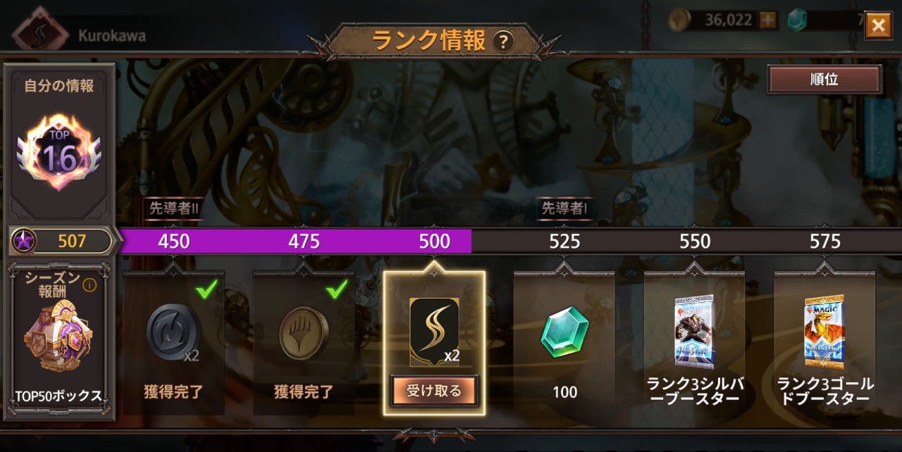Open the 順位 ranking list

click(824, 80)
